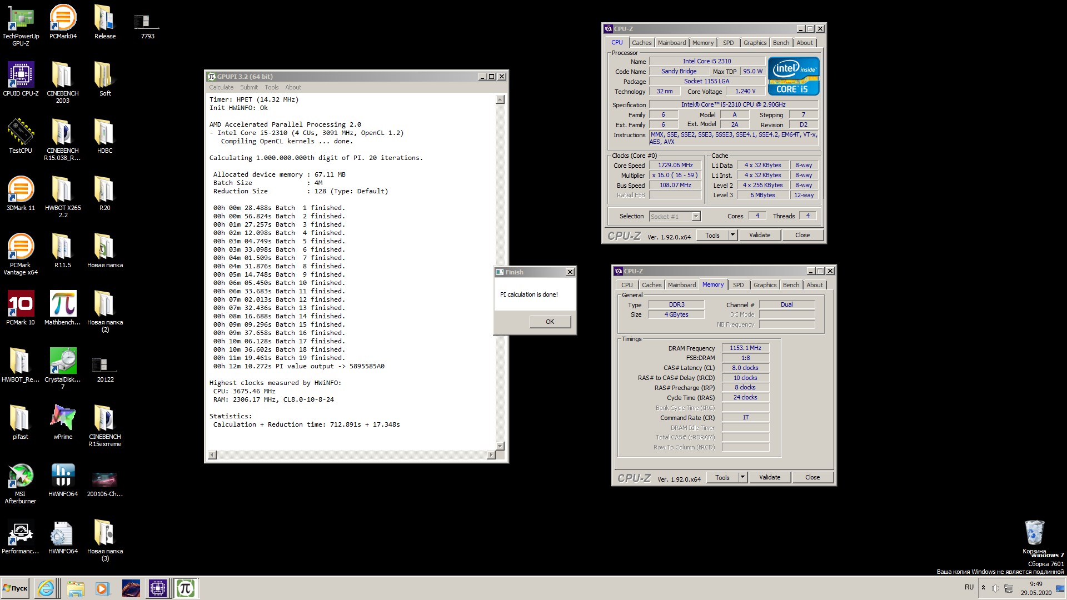Open Graphics tab in bottom CPU-Z window
The width and height of the screenshot is (1067, 600).
[765, 285]
